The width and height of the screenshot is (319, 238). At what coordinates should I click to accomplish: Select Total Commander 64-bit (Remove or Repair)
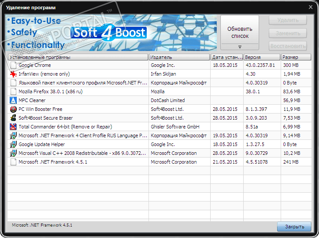pos(65,127)
